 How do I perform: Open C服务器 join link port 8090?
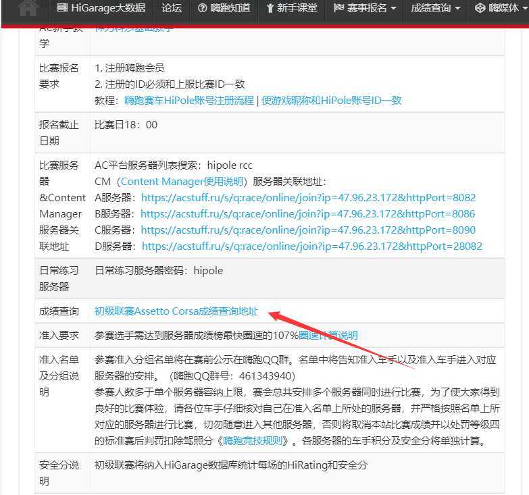(308, 230)
